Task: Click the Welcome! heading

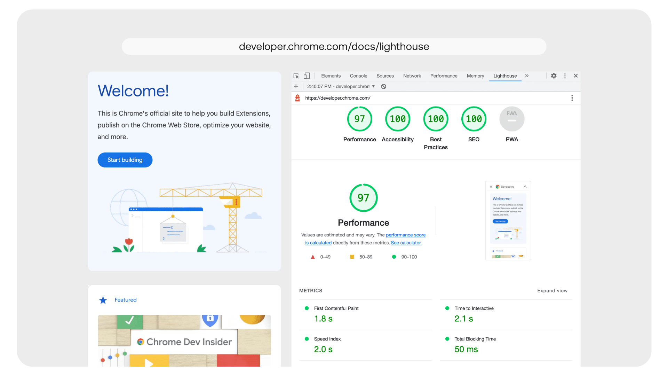Action: (x=133, y=91)
